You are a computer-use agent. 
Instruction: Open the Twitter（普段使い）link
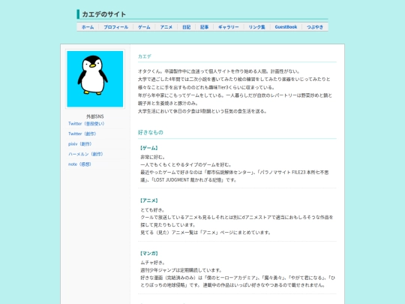[86, 124]
